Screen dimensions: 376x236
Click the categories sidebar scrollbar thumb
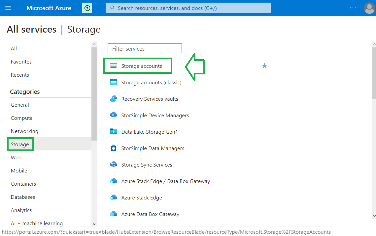coord(94,94)
